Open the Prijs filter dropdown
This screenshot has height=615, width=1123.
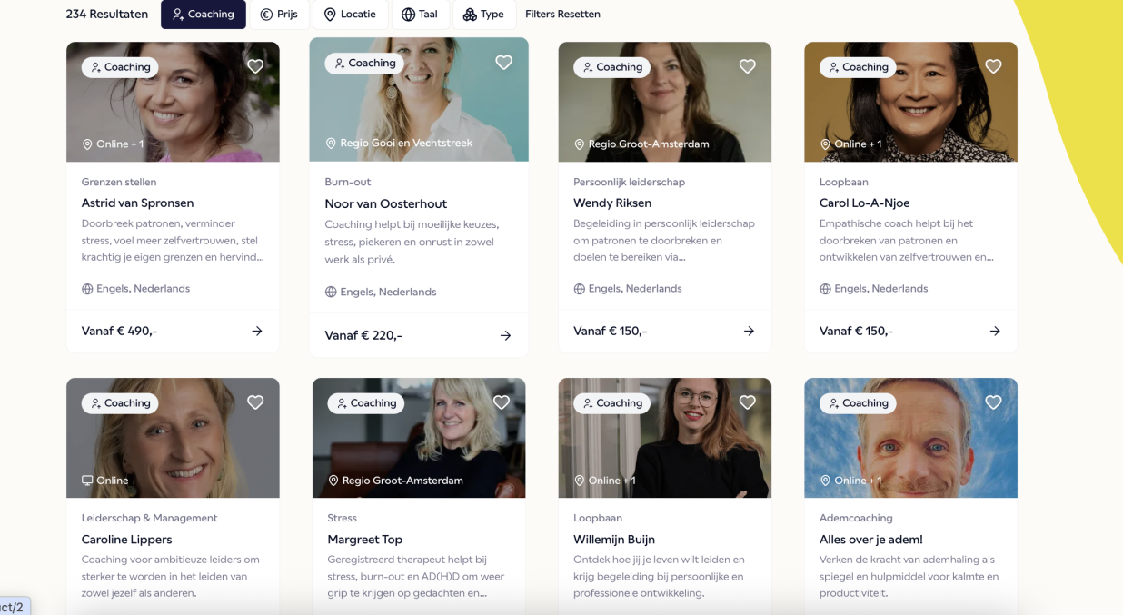tap(279, 15)
